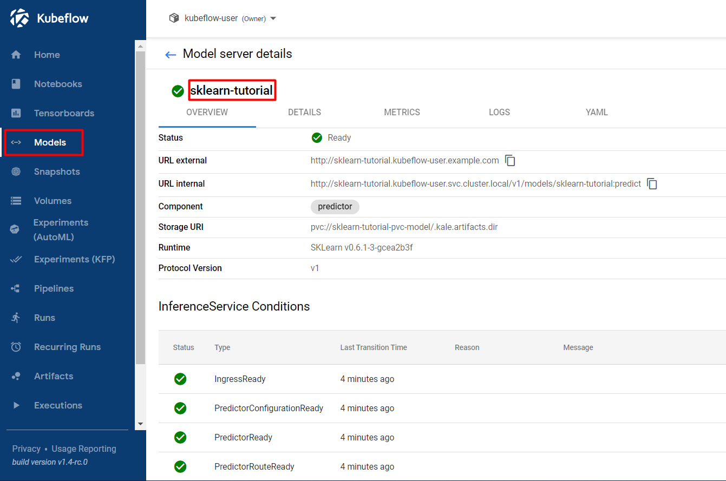Image resolution: width=726 pixels, height=481 pixels.
Task: Click the Protocol Version value v1
Action: (x=315, y=268)
